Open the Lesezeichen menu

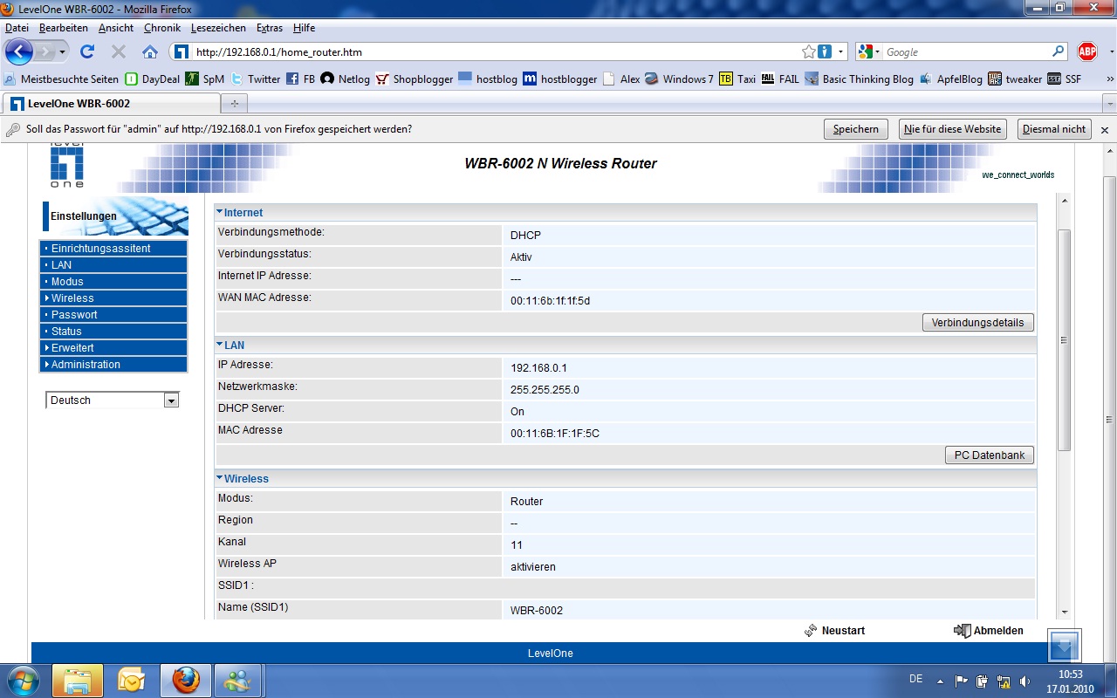click(218, 28)
